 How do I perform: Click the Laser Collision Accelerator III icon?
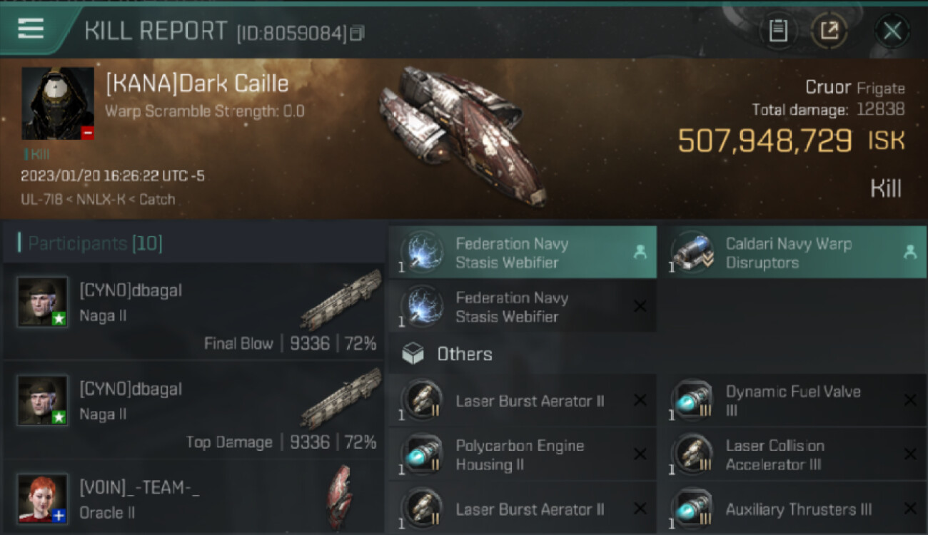(692, 454)
